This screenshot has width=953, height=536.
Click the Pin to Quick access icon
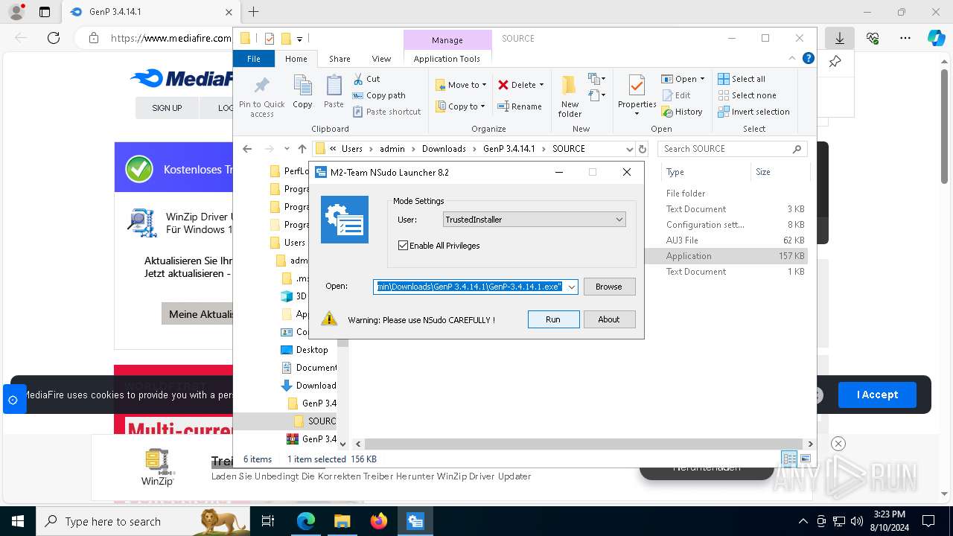click(x=261, y=95)
